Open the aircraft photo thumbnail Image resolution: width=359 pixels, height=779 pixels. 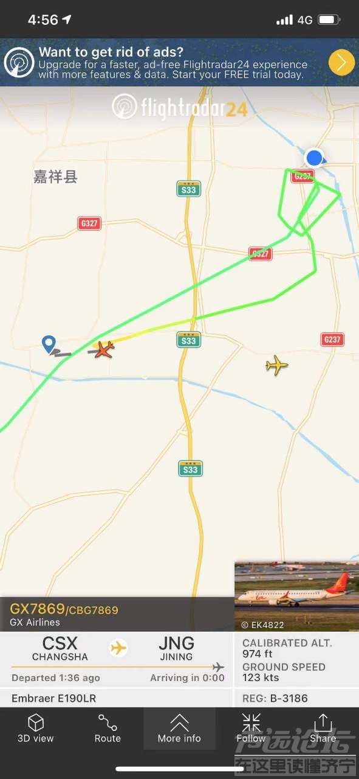coord(296,596)
